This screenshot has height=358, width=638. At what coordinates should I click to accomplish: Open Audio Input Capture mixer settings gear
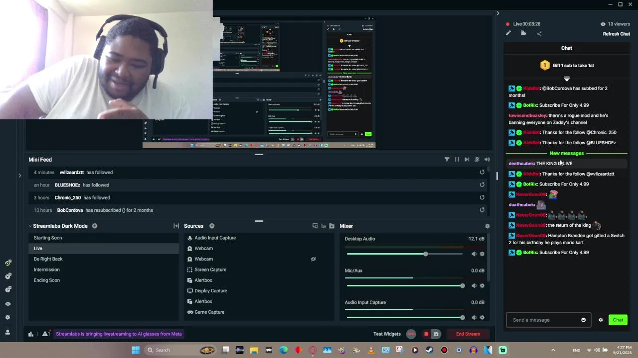[482, 318]
